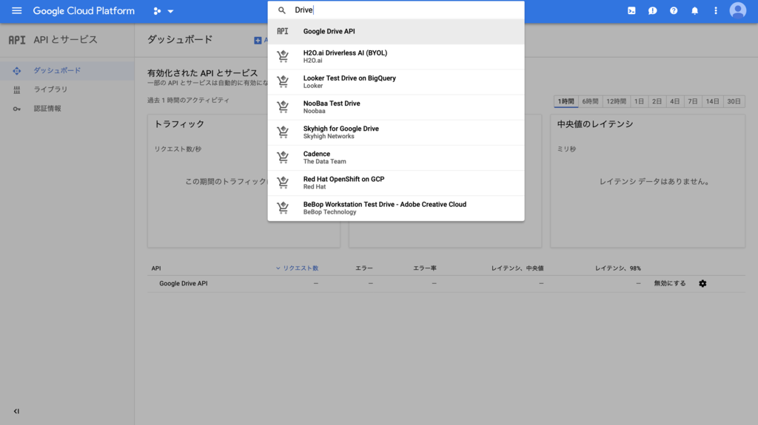Screen dimensions: 758x425
Task: Select Google Drive API search result
Action: (396, 31)
